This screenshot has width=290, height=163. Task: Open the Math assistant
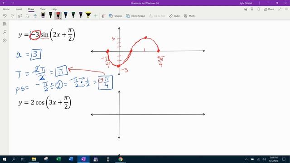point(189,16)
